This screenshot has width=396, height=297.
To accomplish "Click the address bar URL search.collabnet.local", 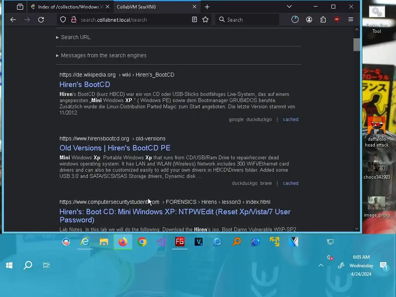I will click(x=114, y=20).
